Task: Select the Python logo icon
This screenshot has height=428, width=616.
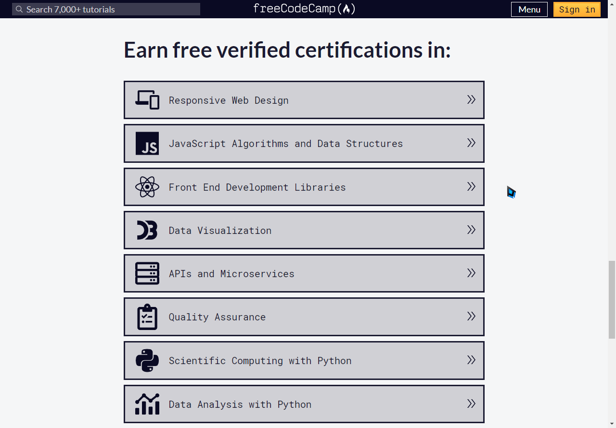Action: pyautogui.click(x=147, y=360)
